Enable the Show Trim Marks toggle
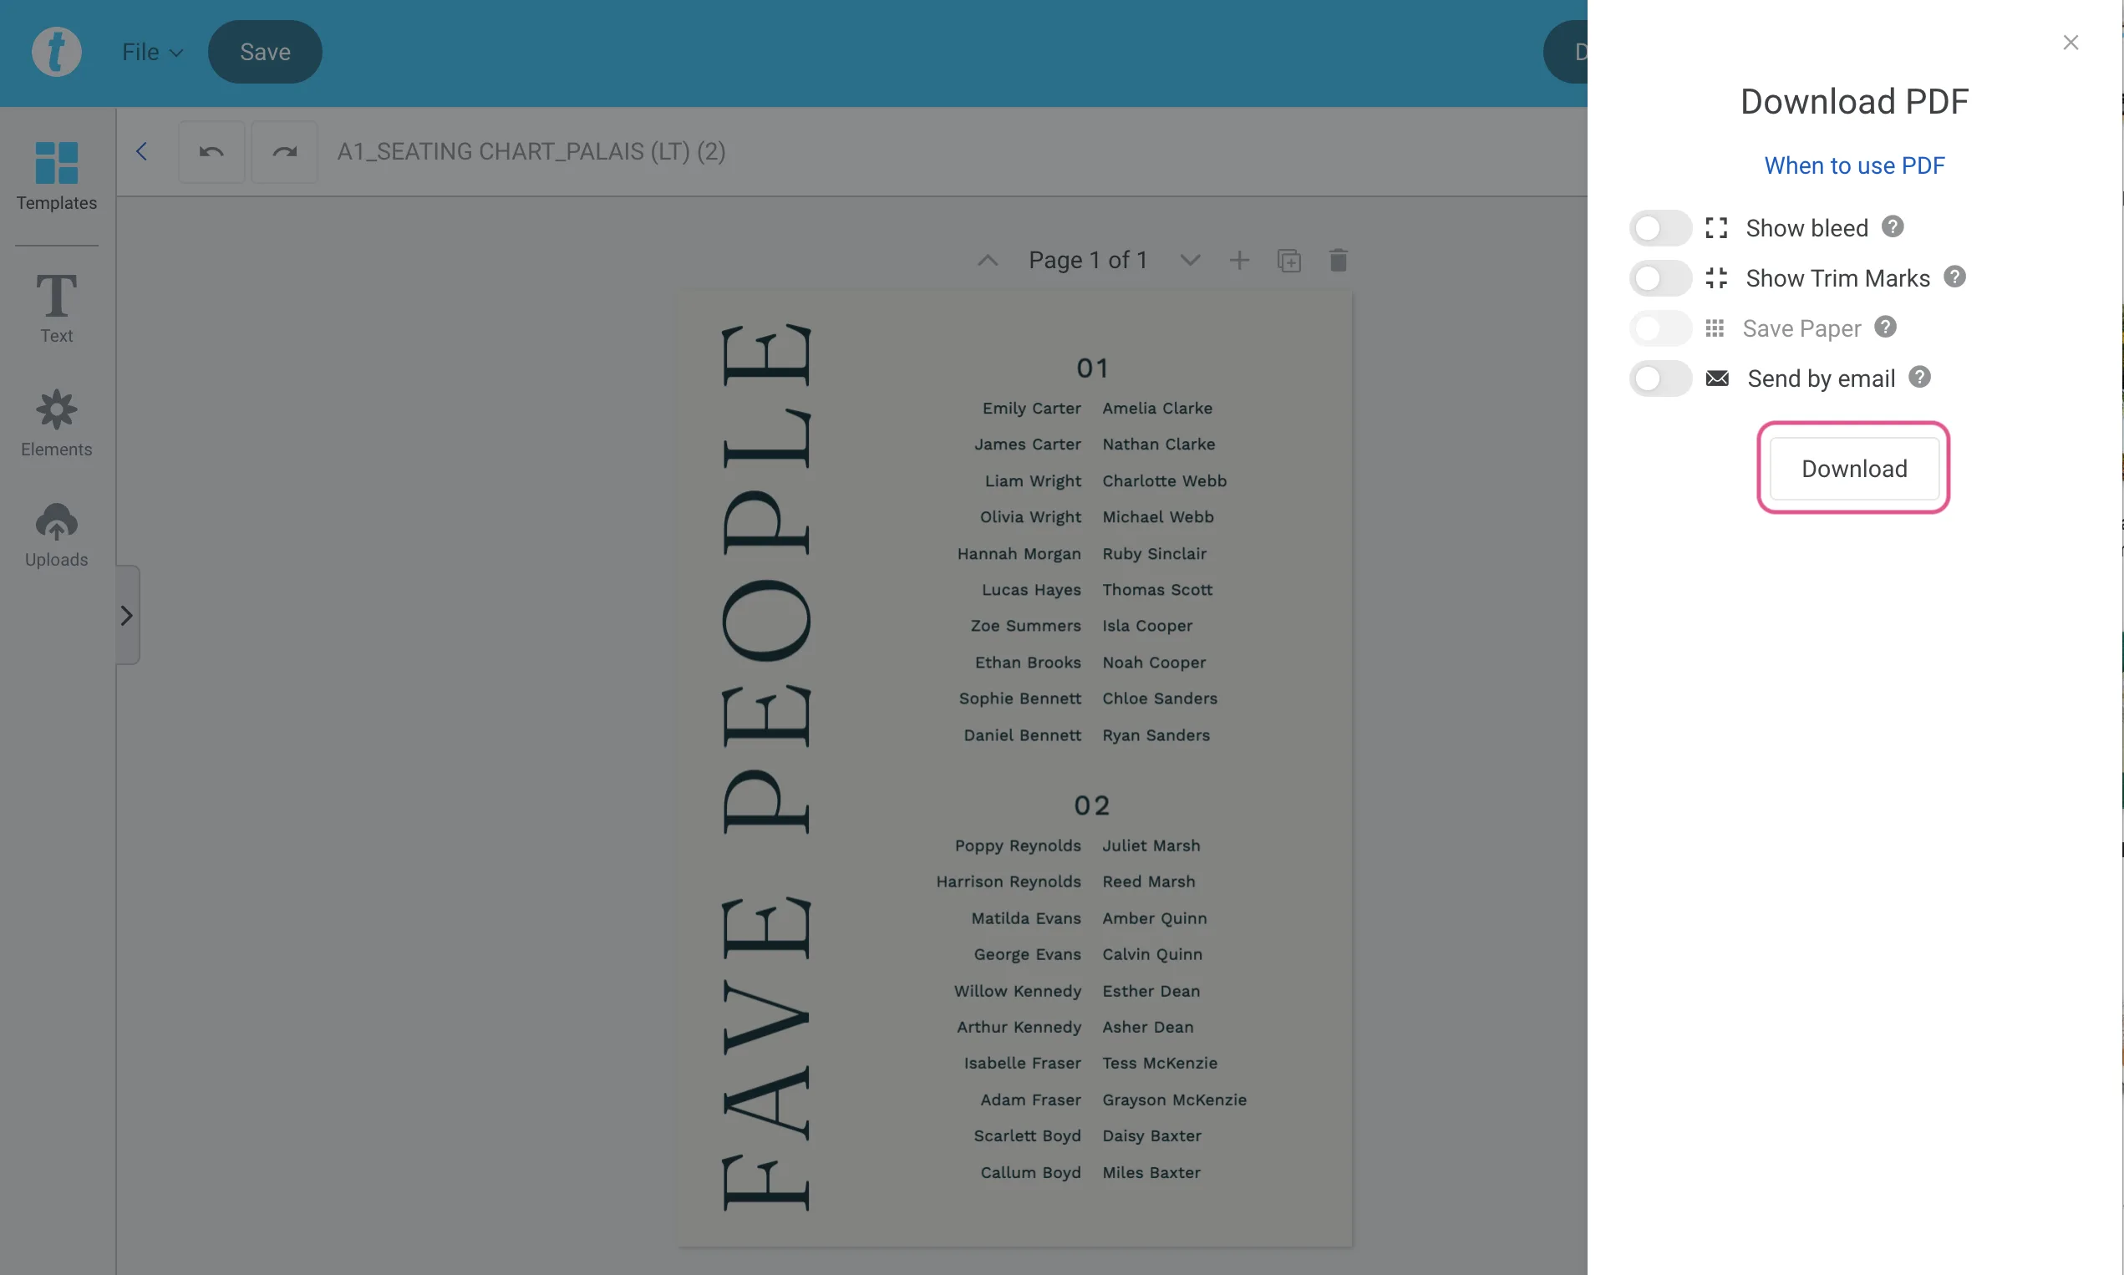 tap(1659, 277)
